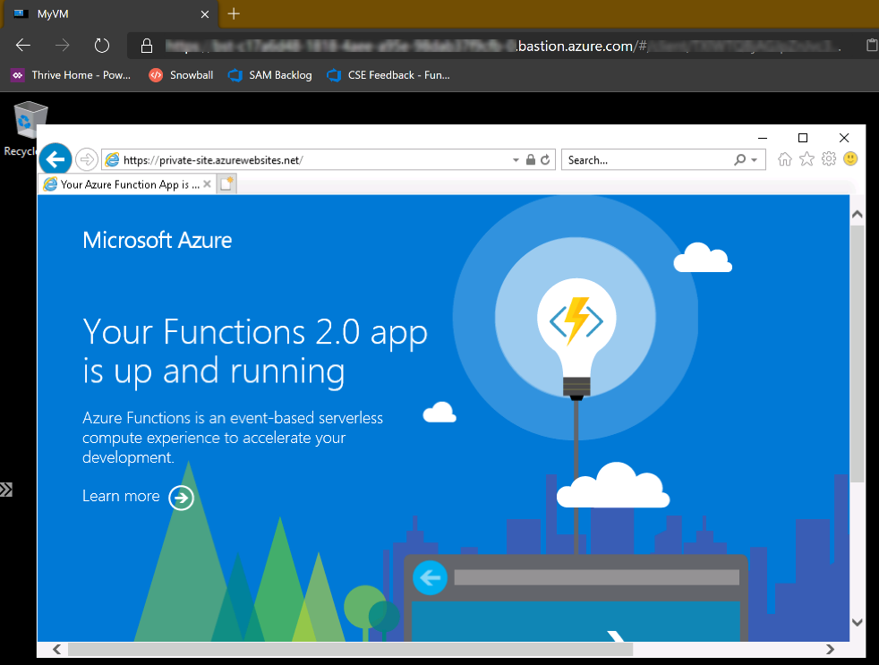The height and width of the screenshot is (665, 879).
Task: Close the Azure Function App IE tab
Action: click(x=207, y=183)
